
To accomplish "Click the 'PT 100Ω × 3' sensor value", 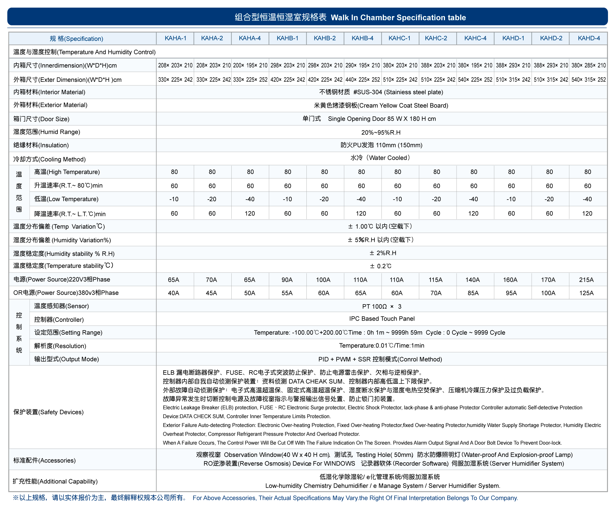I will pos(382,306).
